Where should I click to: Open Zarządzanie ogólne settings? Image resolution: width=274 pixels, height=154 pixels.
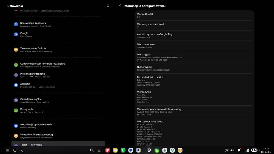58,100
